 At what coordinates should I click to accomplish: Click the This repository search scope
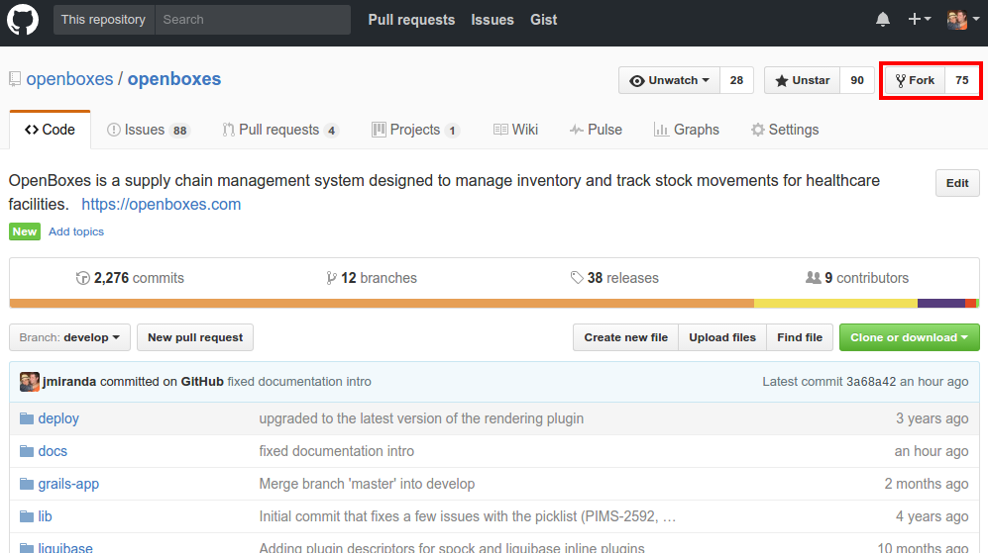(x=104, y=20)
